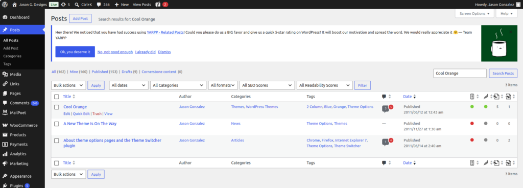Open the 3 comments bubble for Cool Orange
This screenshot has width=523, height=188.
coord(385,109)
